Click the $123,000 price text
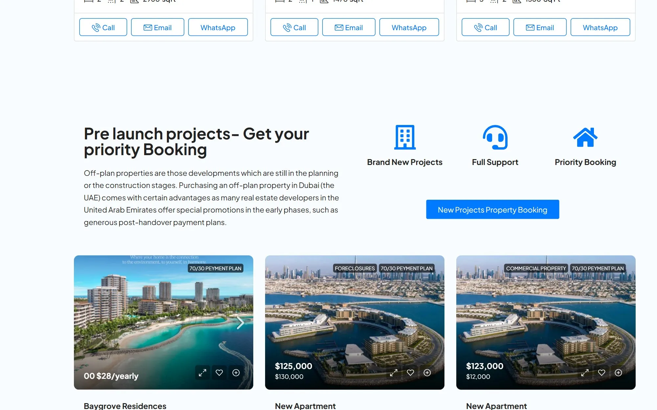657x410 pixels. [x=485, y=366]
